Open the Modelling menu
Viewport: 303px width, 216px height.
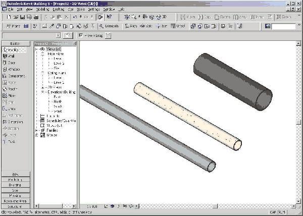(x=43, y=9)
